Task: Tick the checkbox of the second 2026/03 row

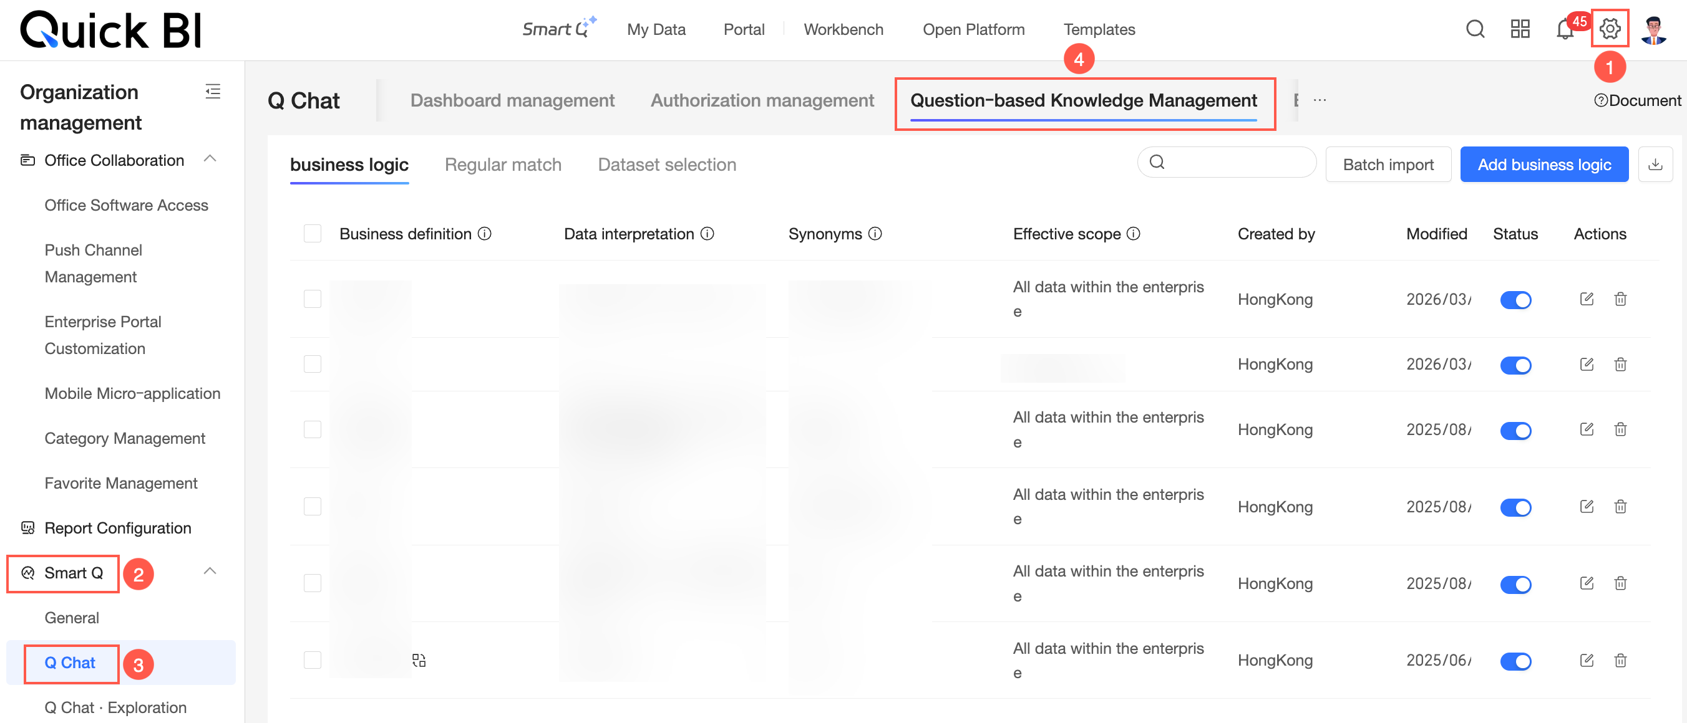Action: point(313,364)
